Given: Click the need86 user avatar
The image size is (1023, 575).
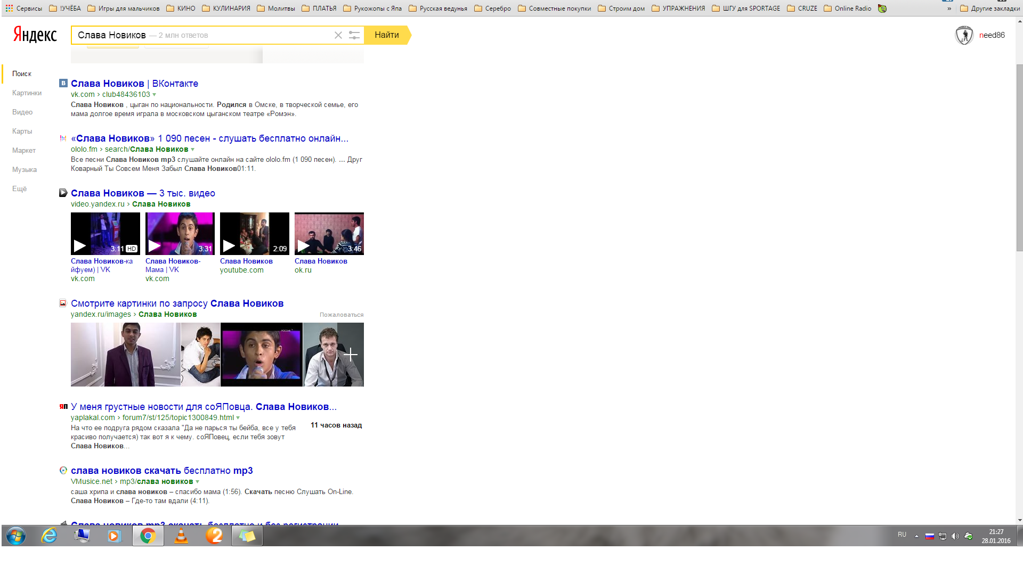Looking at the screenshot, I should [964, 35].
